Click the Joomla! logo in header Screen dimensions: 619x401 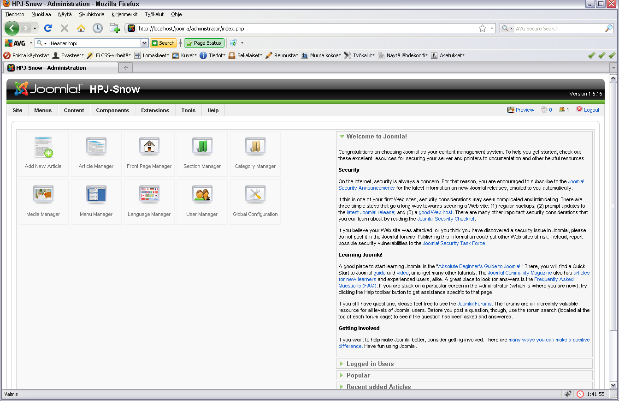click(x=48, y=89)
